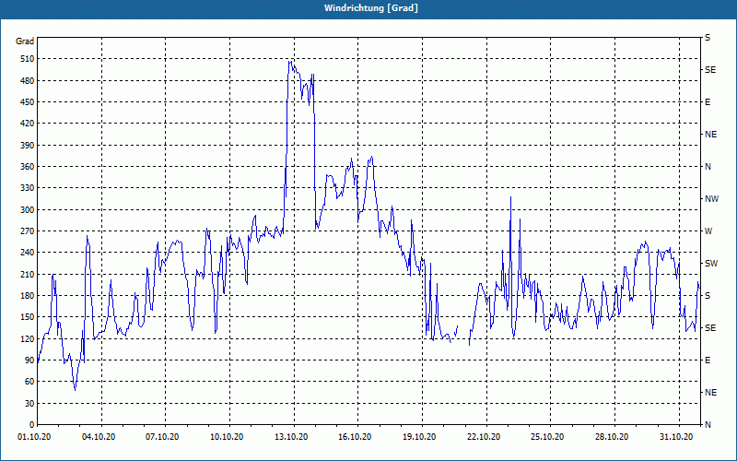Image resolution: width=737 pixels, height=461 pixels.
Task: Select the 90 axis value
Action: point(29,361)
